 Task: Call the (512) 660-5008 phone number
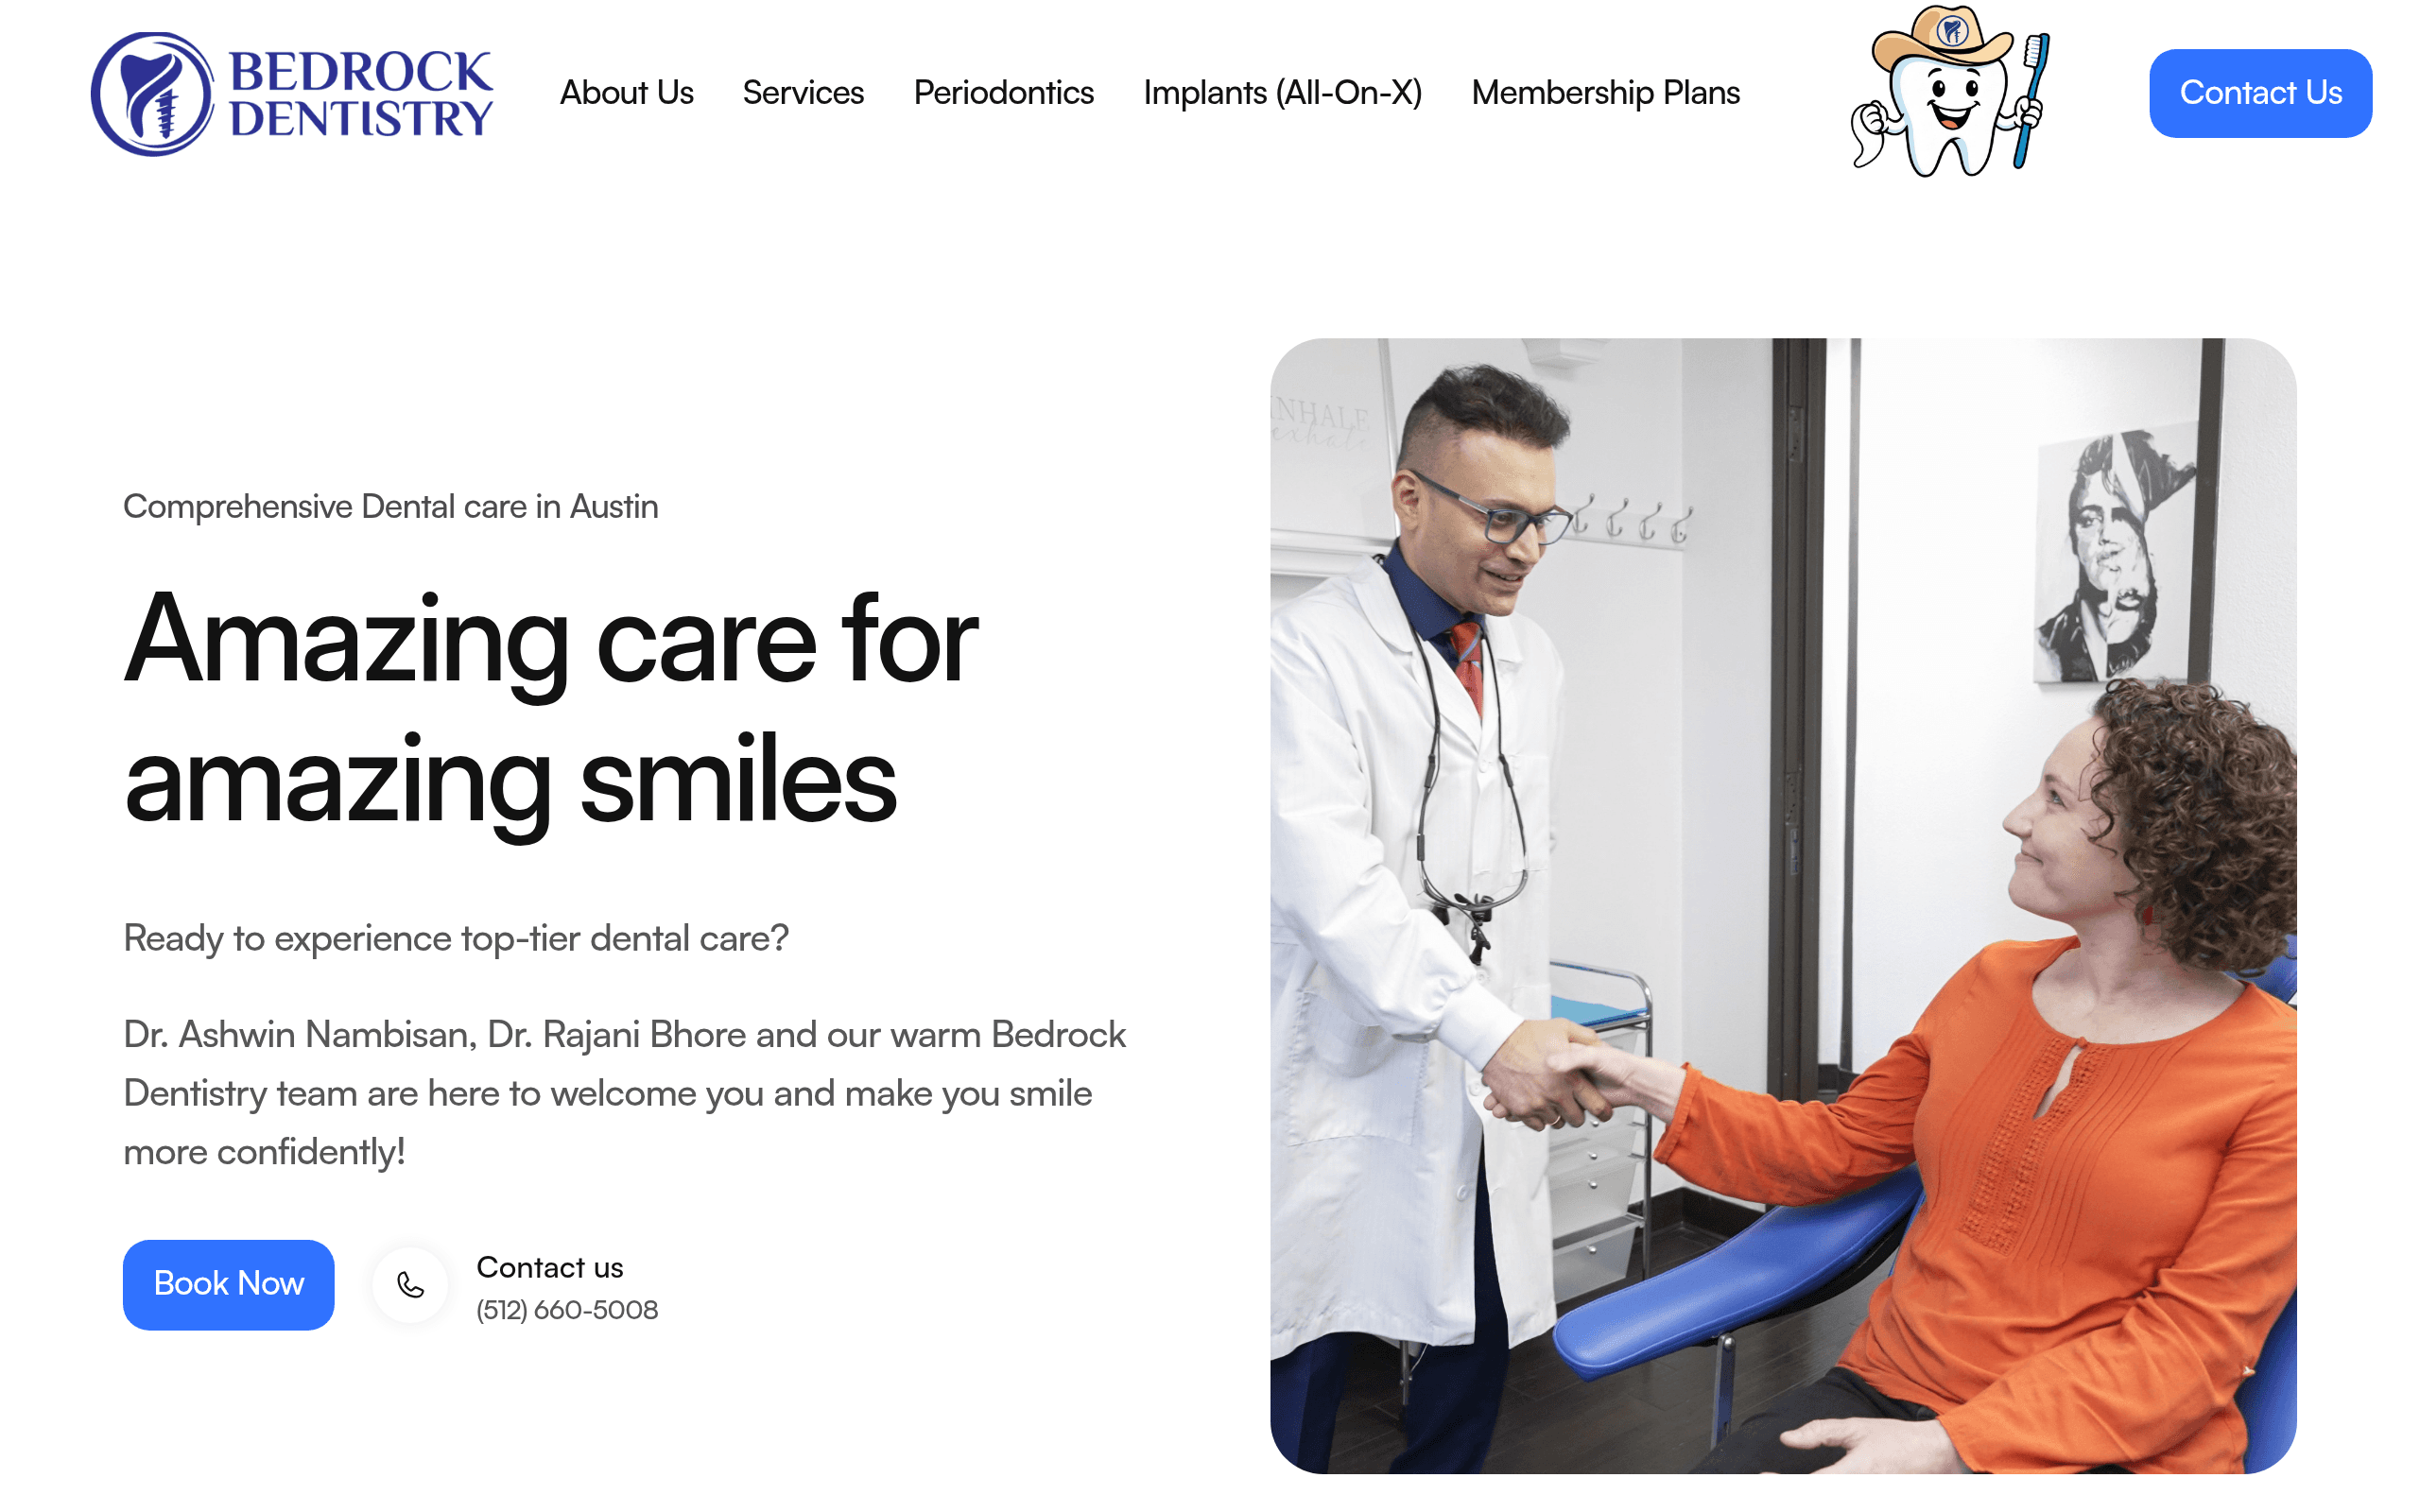tap(567, 1310)
